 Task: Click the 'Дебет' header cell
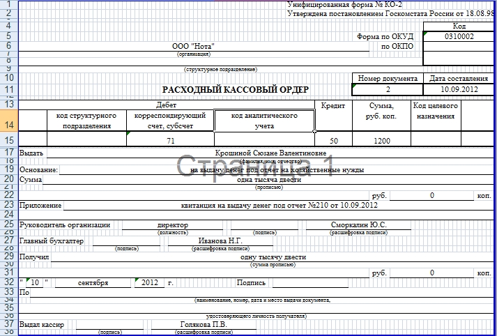click(x=167, y=105)
